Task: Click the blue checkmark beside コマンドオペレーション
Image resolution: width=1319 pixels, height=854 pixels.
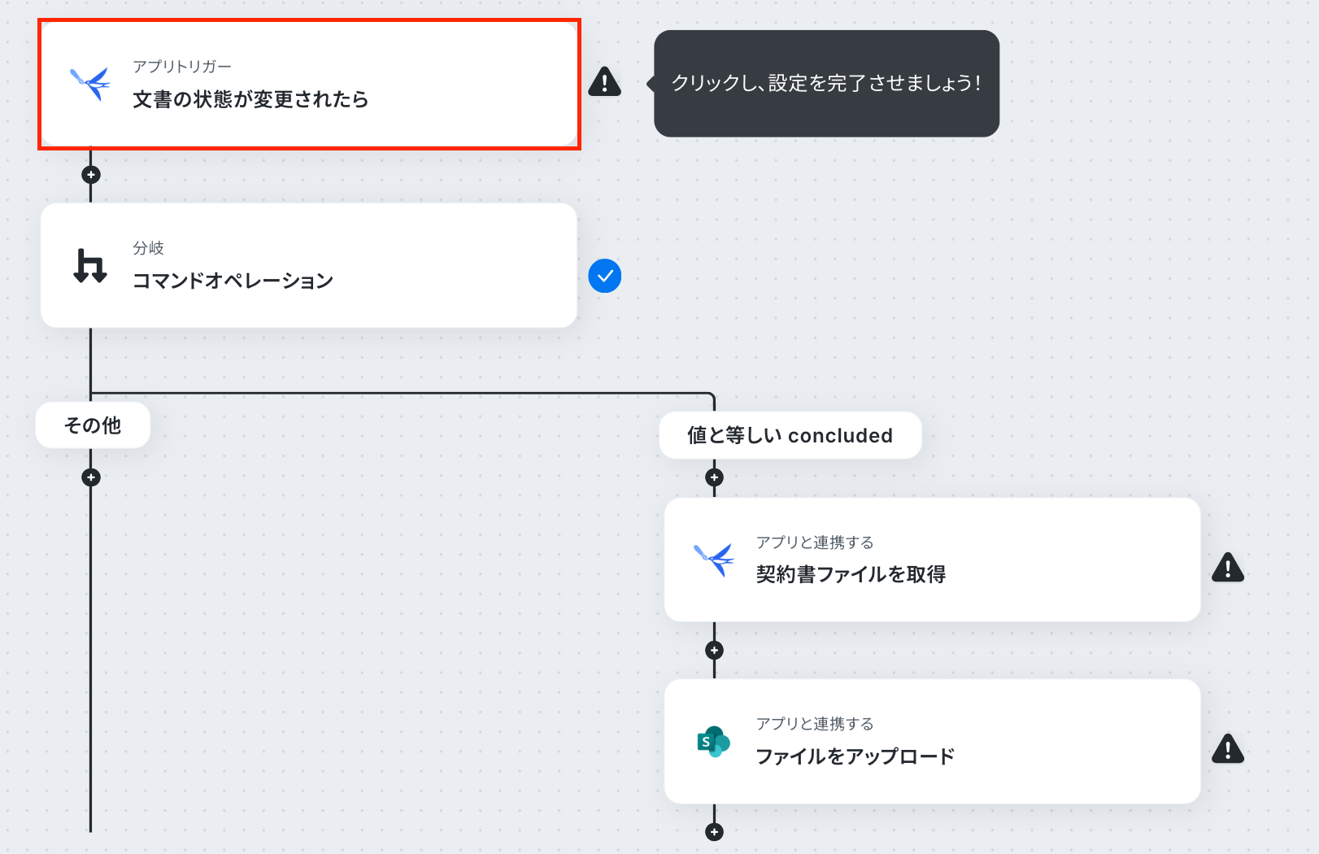Action: 605,276
